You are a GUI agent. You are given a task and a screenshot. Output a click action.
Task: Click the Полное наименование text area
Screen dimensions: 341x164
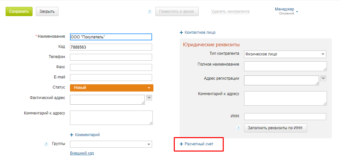click(285, 66)
